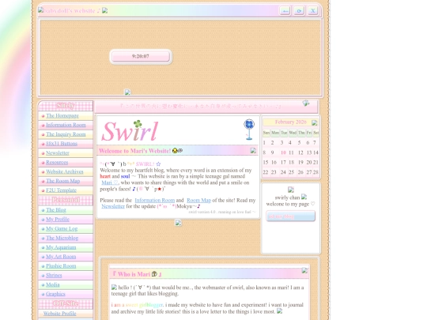Click the Site-ly sidebar section header
The width and height of the screenshot is (427, 320).
click(66, 106)
